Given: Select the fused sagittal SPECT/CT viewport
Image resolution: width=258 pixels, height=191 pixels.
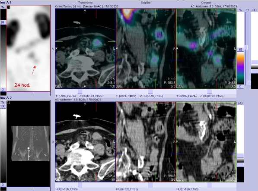Looking at the screenshot, I should click(146, 49).
